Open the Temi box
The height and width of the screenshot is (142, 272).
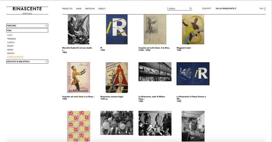pos(27,31)
